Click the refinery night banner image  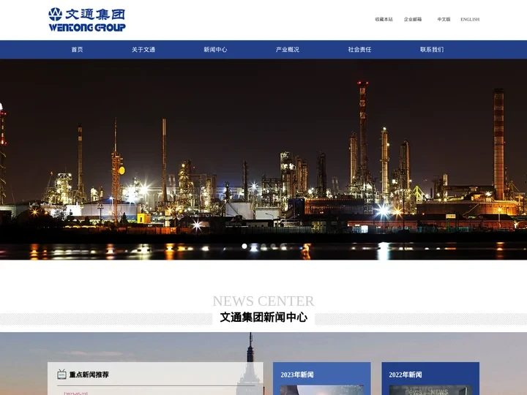263,159
